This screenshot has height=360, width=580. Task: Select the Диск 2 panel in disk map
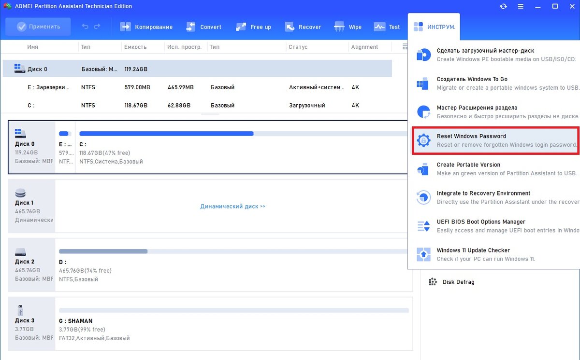click(32, 265)
